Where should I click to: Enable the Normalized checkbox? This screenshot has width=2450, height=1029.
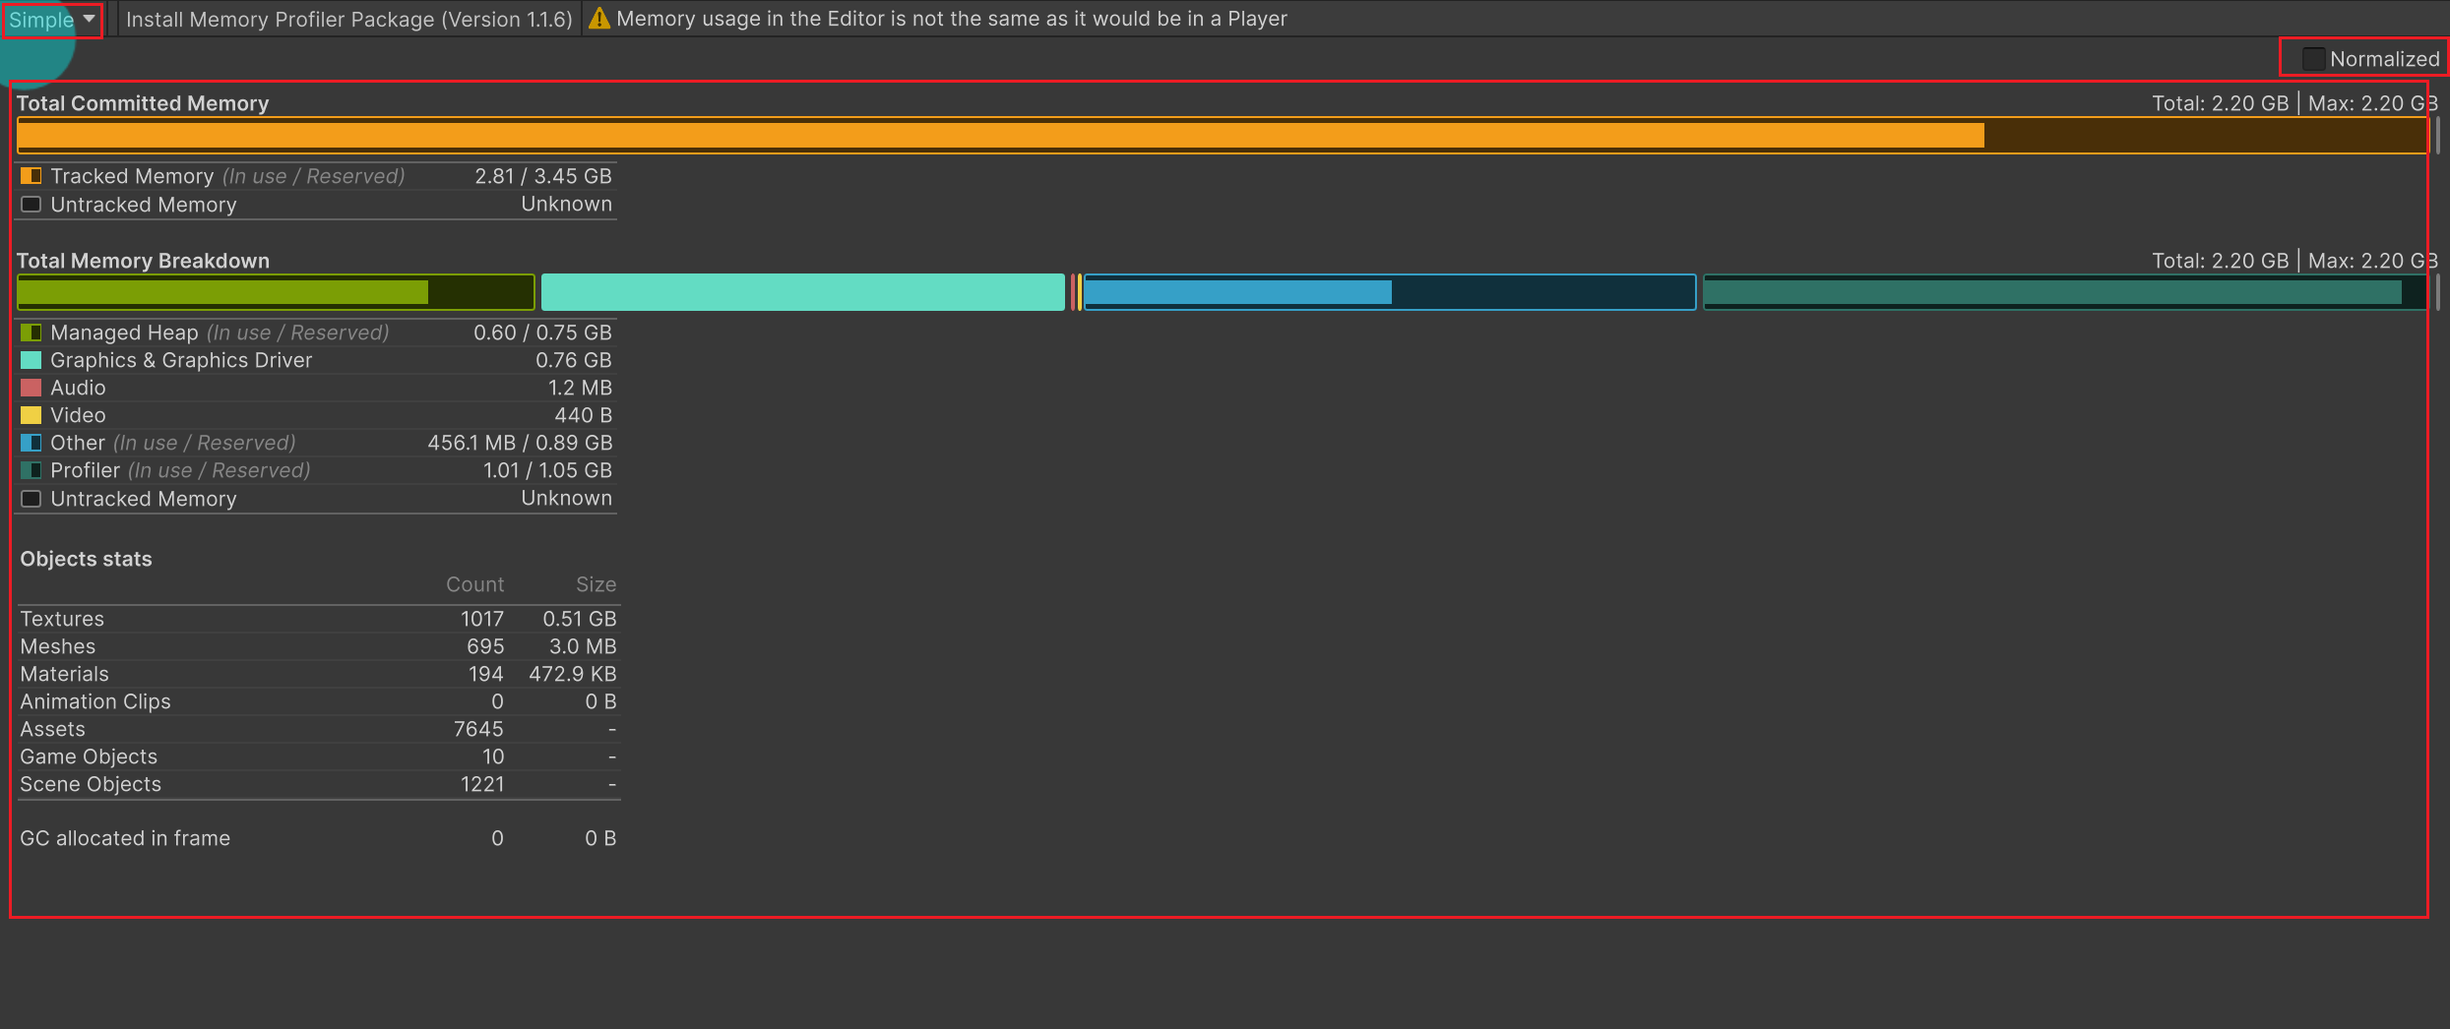(2313, 59)
